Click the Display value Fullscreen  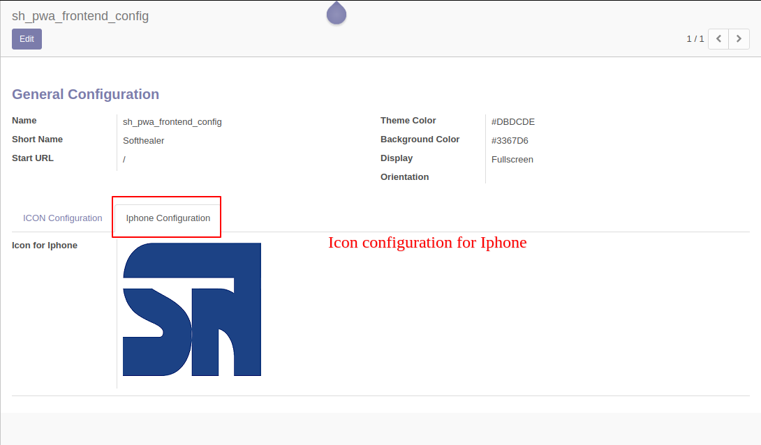(512, 160)
